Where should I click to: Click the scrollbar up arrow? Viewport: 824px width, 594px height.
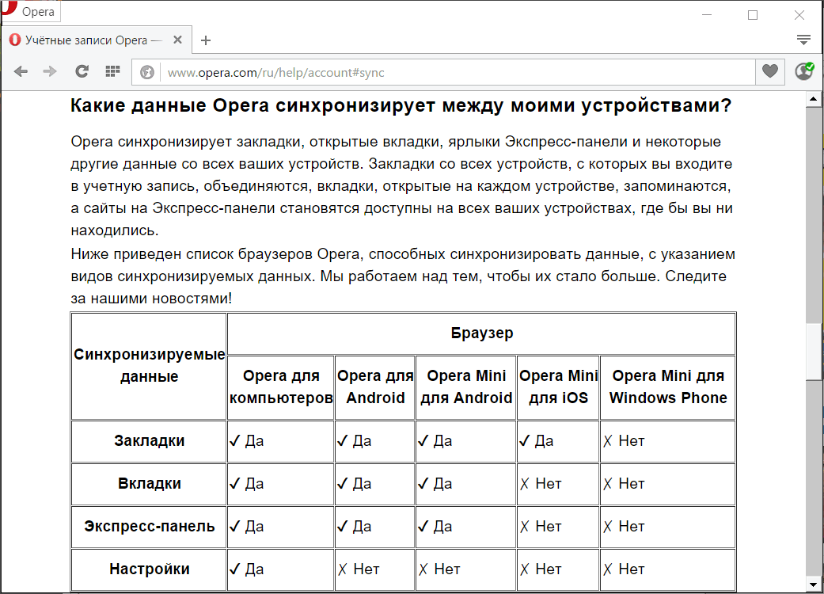pos(814,99)
